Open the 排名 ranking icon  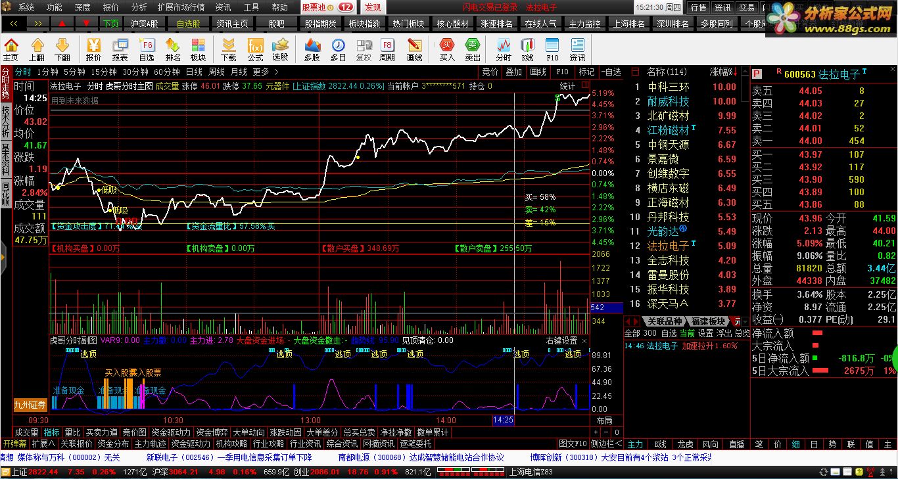(173, 50)
